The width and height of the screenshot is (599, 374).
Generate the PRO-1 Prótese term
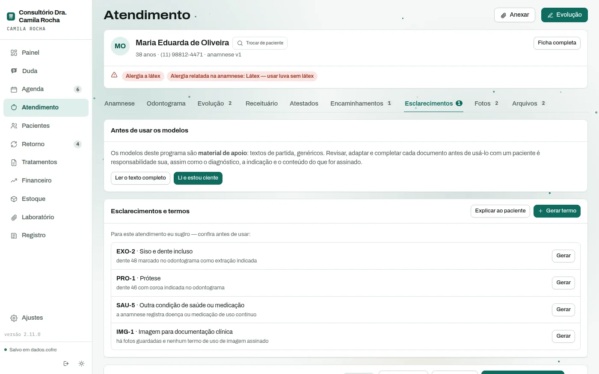point(563,283)
